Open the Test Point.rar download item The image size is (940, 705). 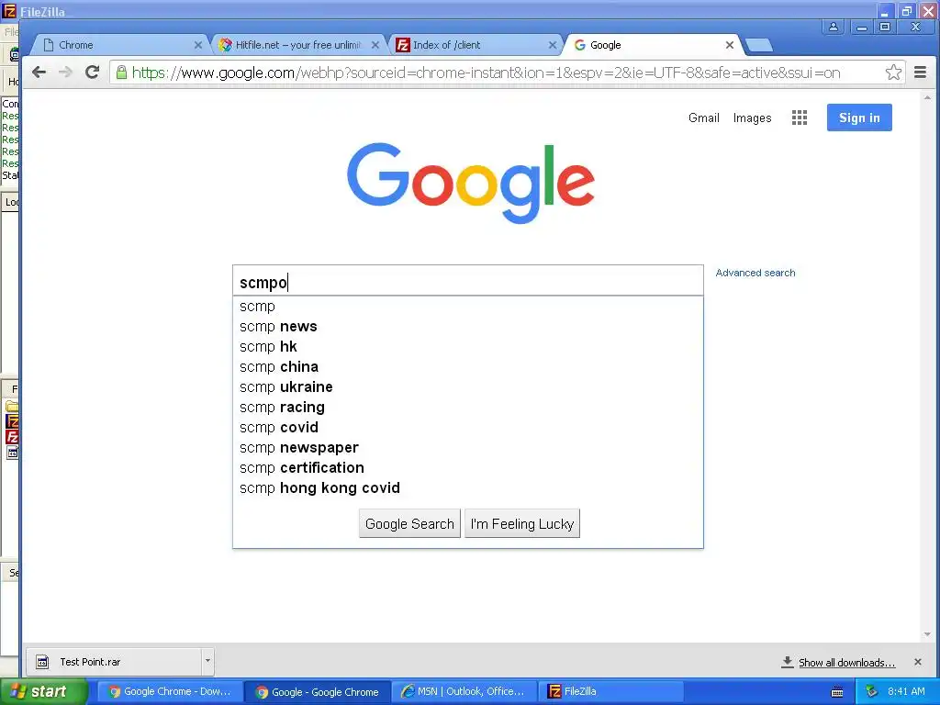pos(114,662)
